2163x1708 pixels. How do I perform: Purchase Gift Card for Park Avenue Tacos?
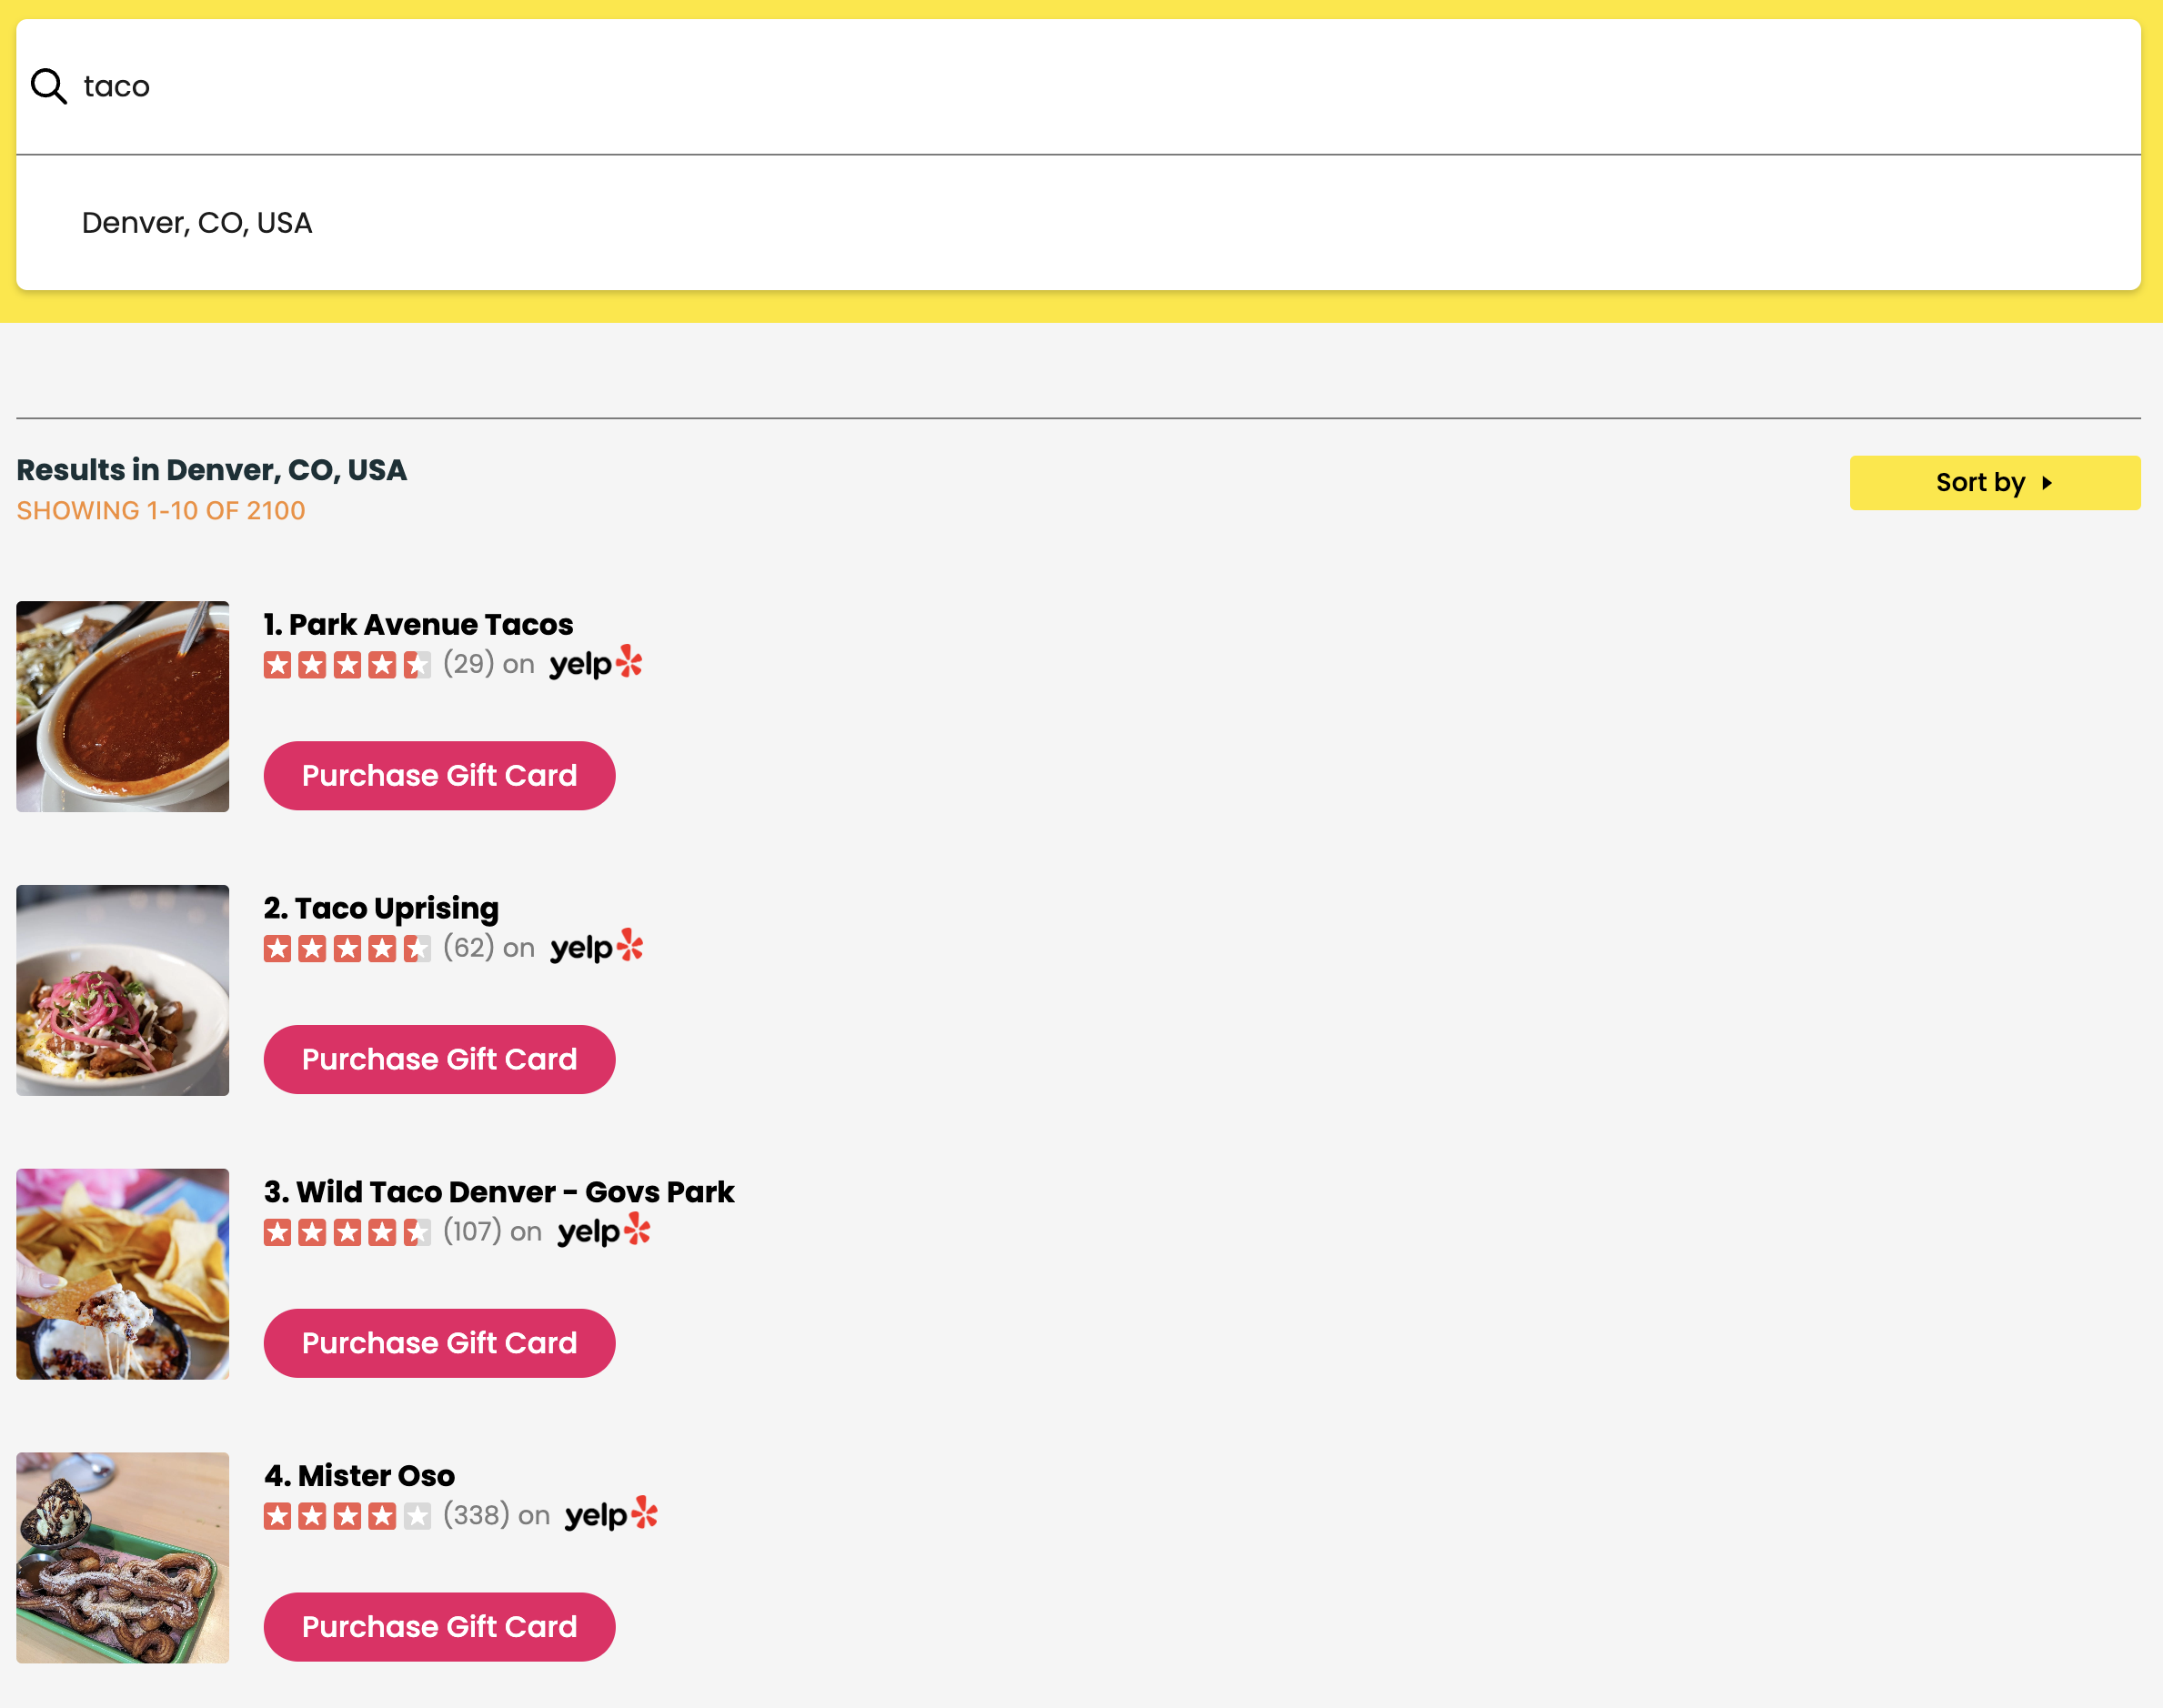coord(439,776)
